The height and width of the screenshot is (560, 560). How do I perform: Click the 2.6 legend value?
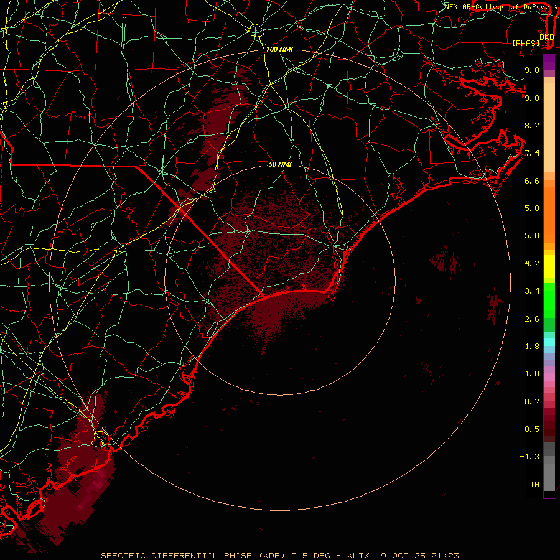tap(532, 319)
